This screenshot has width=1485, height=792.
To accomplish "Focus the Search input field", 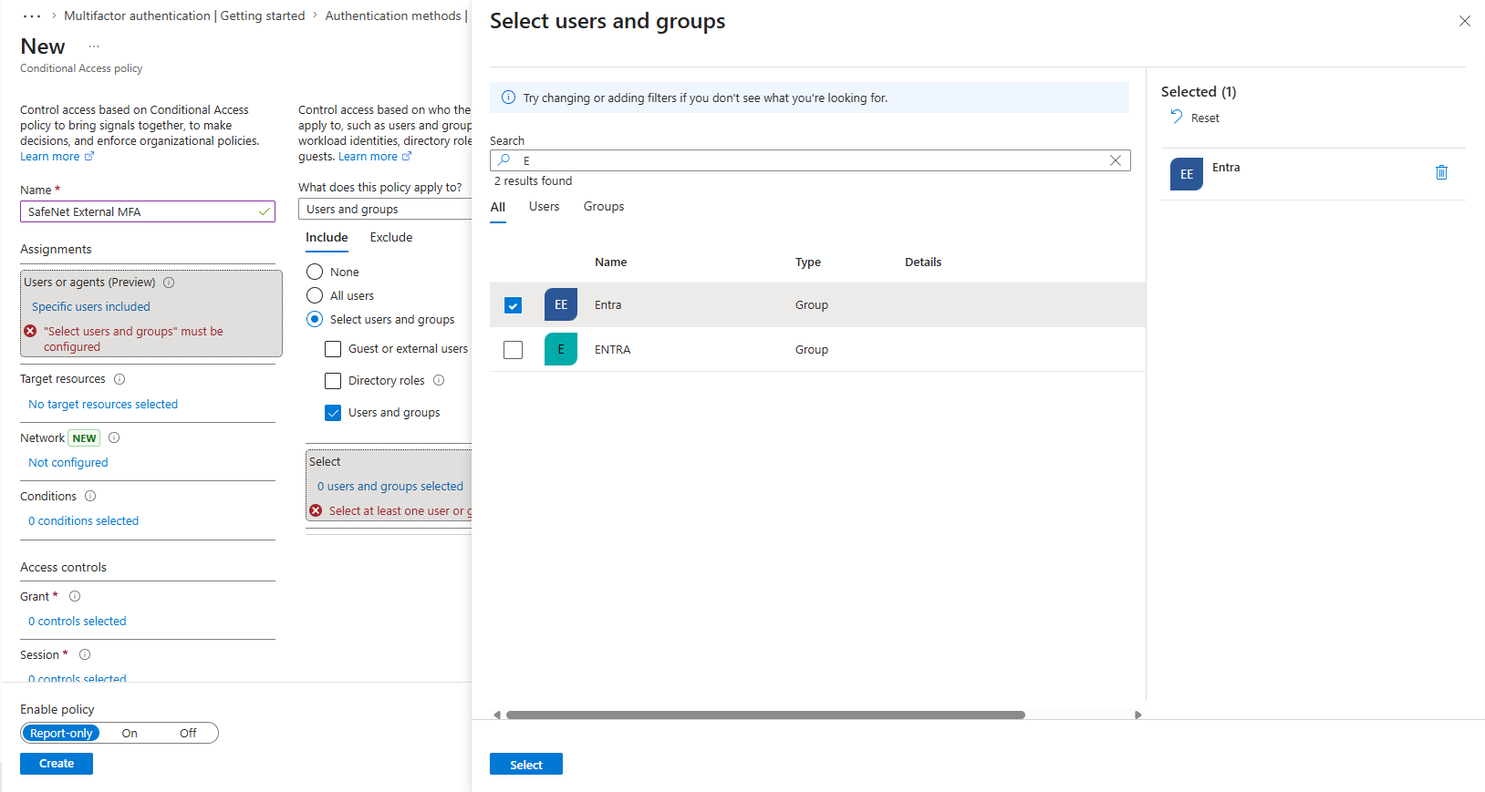I will point(810,160).
